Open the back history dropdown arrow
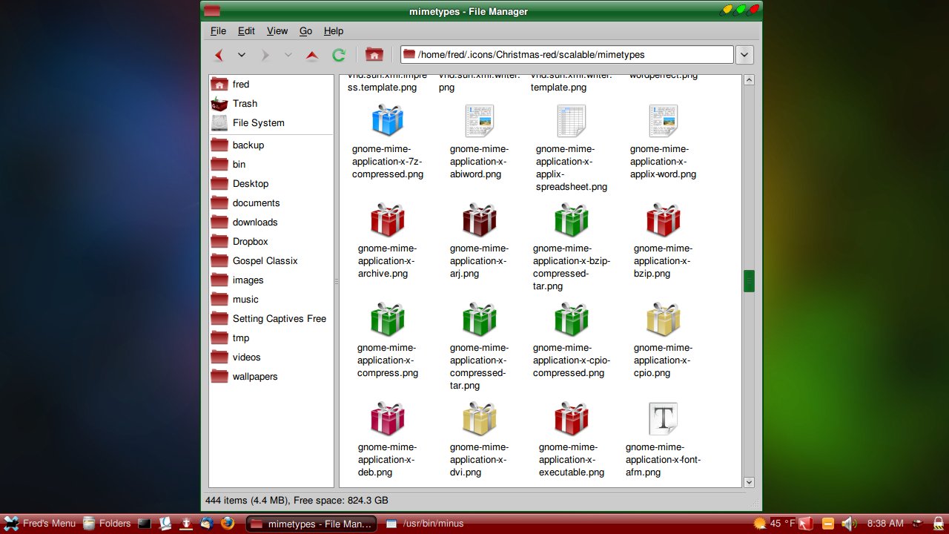949x534 pixels. point(241,55)
